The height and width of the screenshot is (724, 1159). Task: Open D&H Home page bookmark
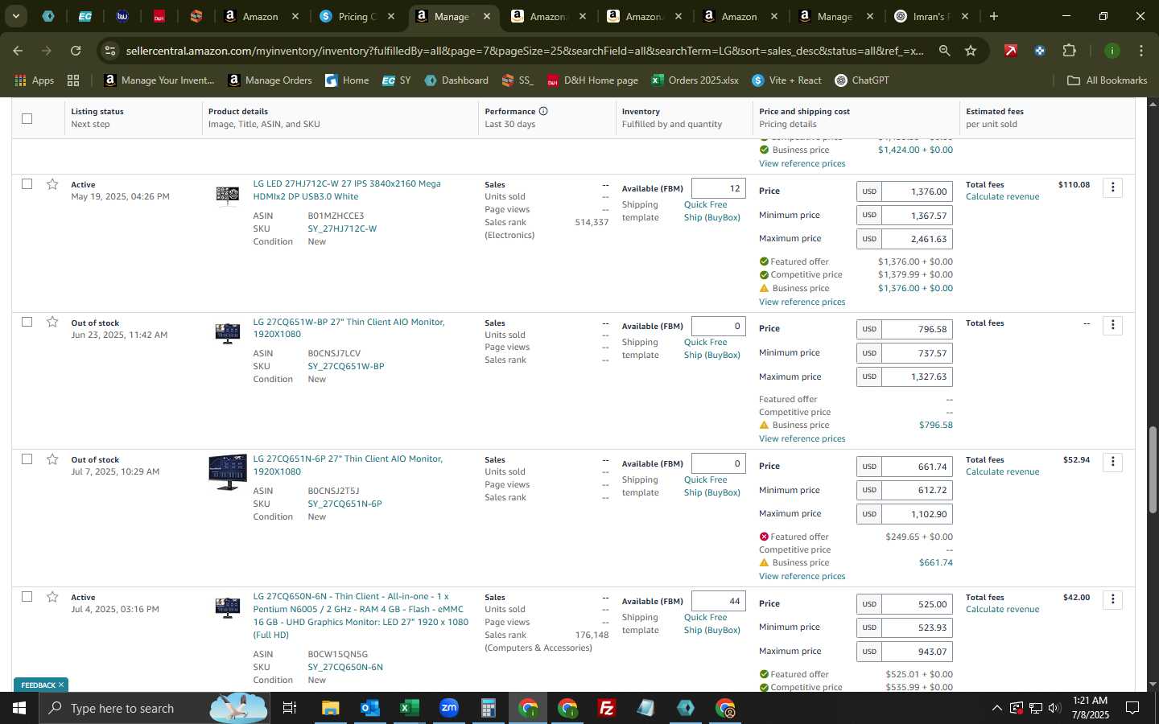point(592,80)
